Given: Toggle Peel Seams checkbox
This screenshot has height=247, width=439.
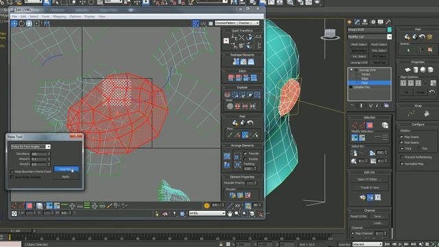Looking at the screenshot, I should click(x=402, y=143).
